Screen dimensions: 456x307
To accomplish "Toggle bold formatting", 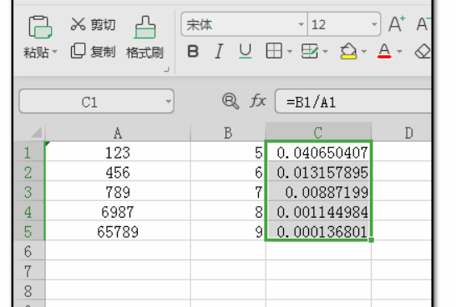I will pos(193,52).
